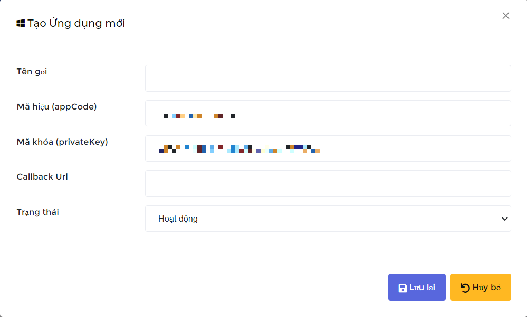The width and height of the screenshot is (527, 317).
Task: Click the blurred value inside the privateKey field
Action: (x=239, y=149)
